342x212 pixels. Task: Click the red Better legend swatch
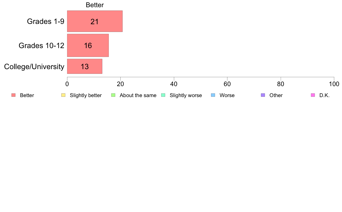14,95
